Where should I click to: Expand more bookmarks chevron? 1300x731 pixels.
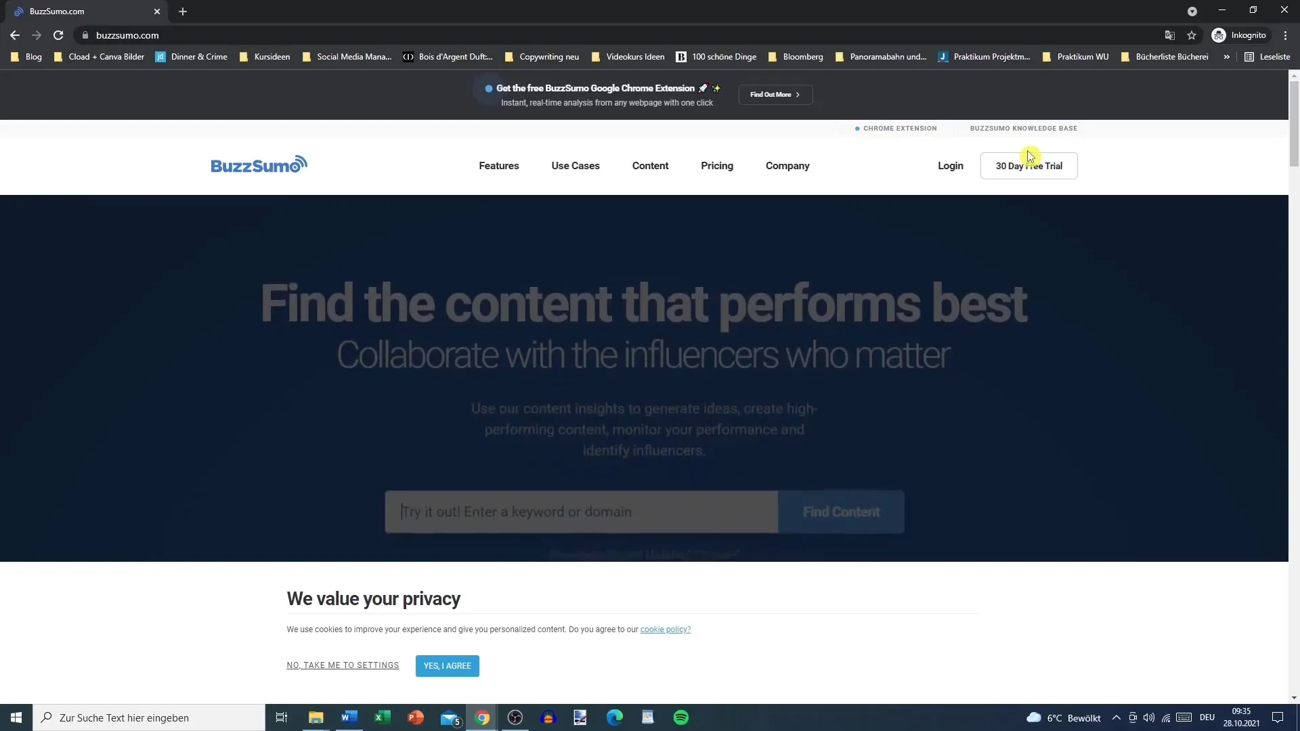pos(1226,57)
